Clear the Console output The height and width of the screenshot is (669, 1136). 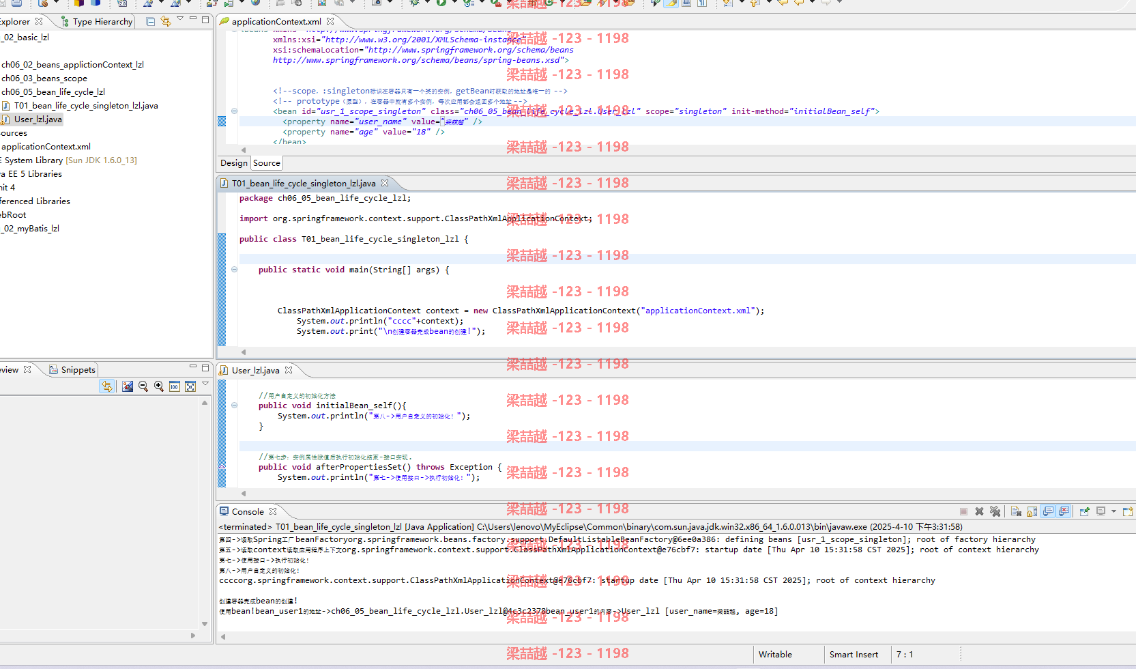[1016, 511]
